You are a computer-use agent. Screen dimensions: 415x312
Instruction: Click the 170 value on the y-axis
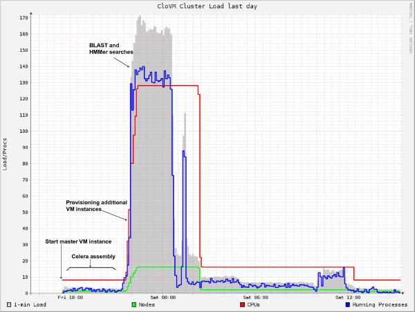25,17
